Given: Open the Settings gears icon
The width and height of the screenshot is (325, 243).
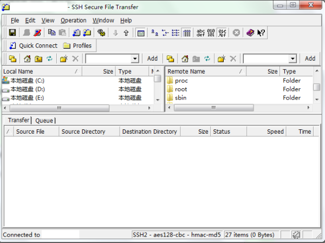Looking at the screenshot, I should tap(101, 32).
